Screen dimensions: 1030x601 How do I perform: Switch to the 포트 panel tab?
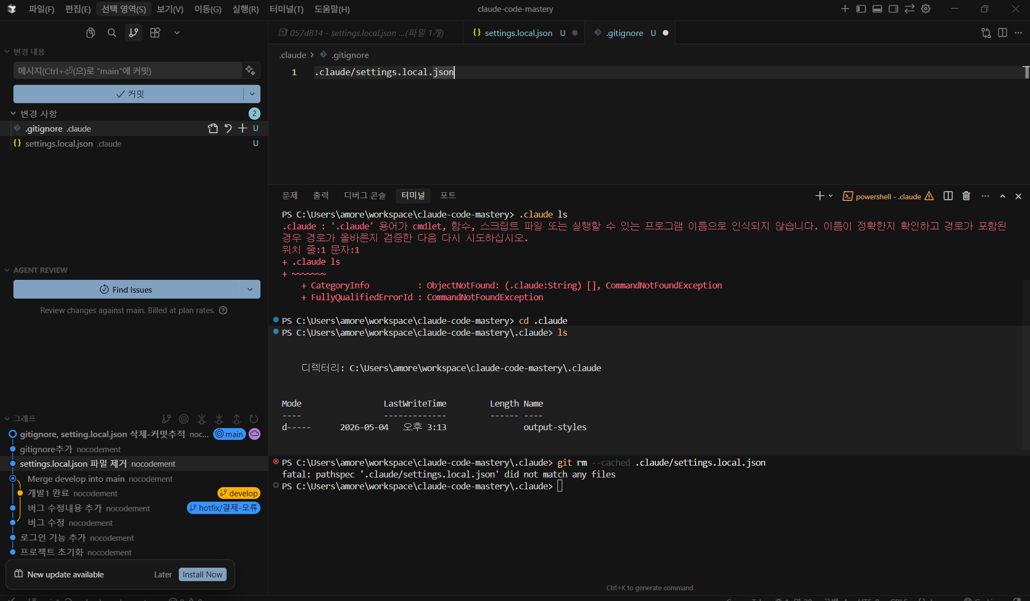pos(448,195)
